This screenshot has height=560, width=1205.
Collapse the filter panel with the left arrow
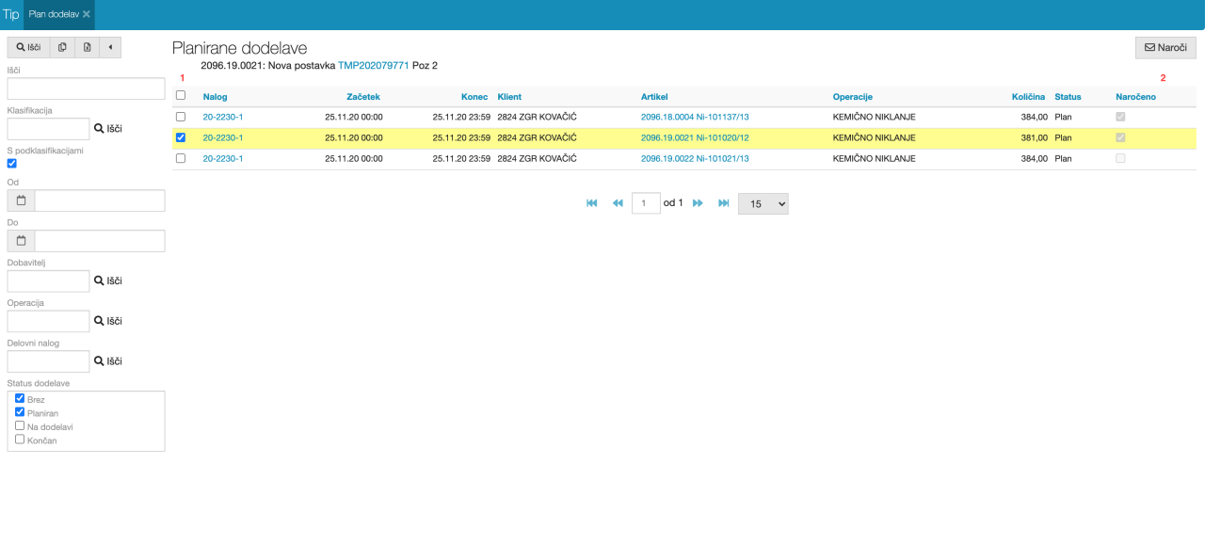110,47
